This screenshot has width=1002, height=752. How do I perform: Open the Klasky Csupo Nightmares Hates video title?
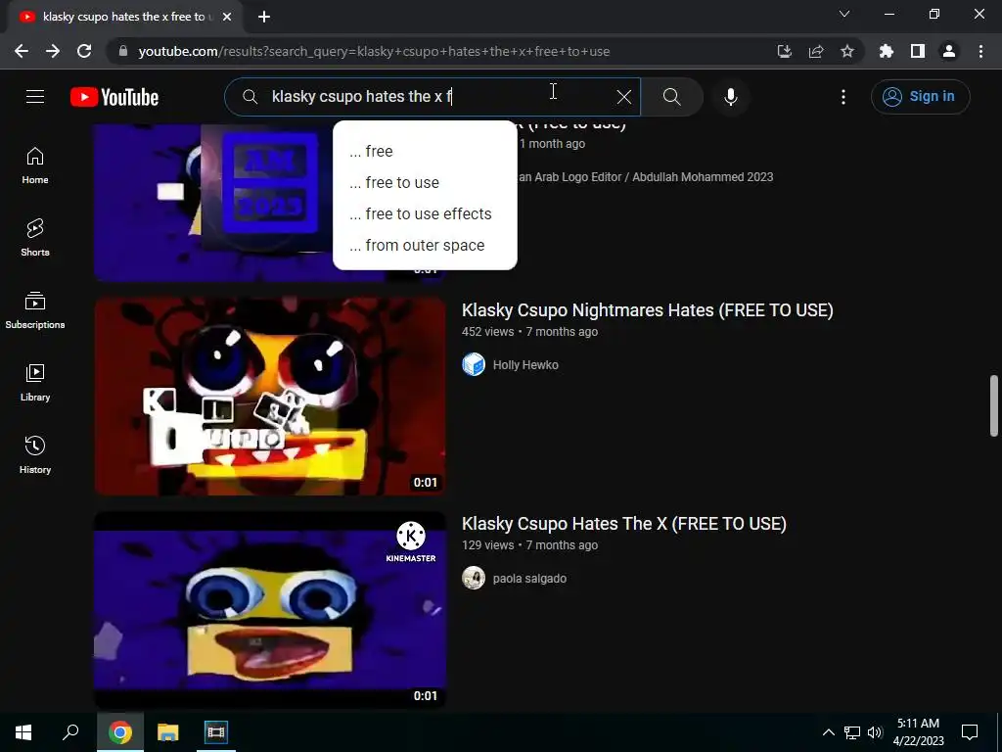[x=648, y=310]
